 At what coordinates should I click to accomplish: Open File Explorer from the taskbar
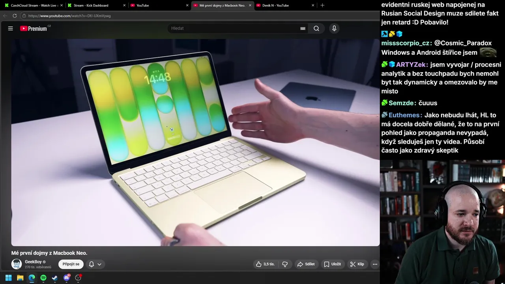click(20, 278)
